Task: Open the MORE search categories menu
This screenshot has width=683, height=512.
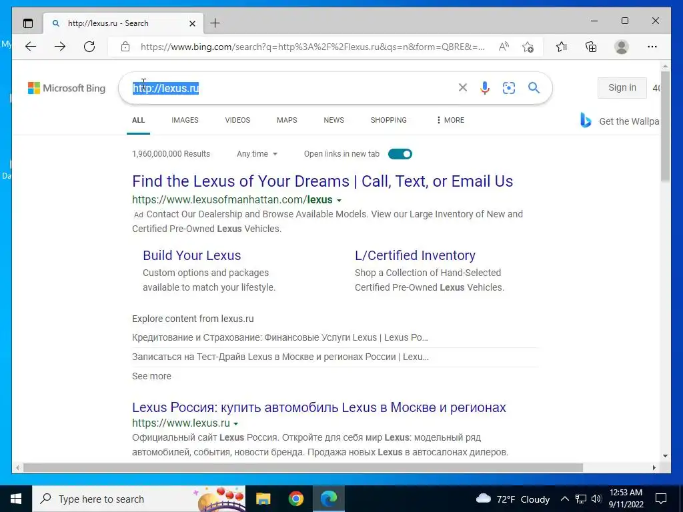Action: tap(450, 120)
